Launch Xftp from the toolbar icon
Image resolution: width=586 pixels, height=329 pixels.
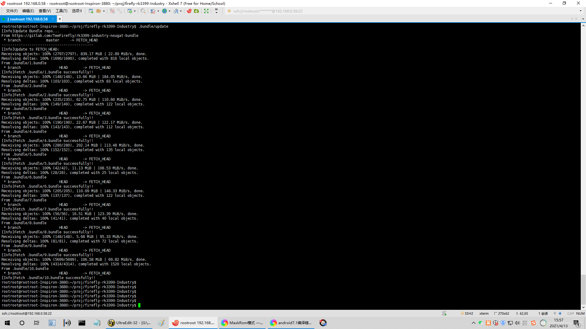pyautogui.click(x=197, y=11)
